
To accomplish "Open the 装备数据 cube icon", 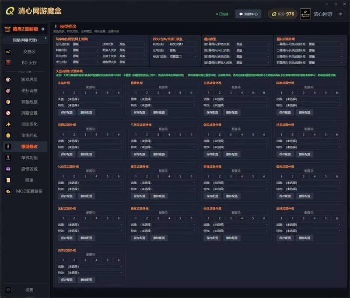I will coord(8,102).
